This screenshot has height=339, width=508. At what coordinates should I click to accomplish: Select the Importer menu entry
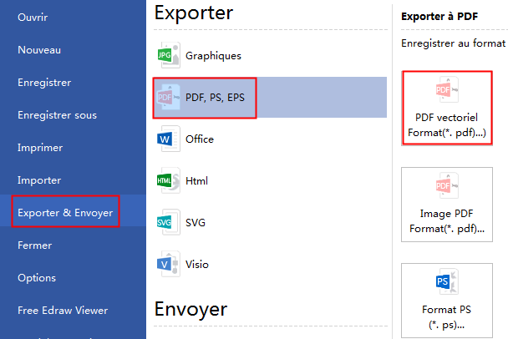(40, 180)
